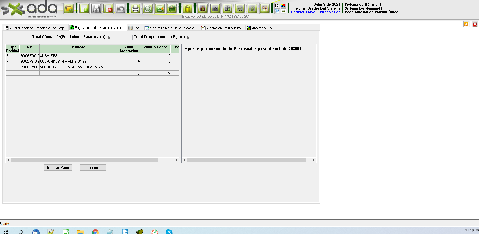Click the Excel export icon
The height and width of the screenshot is (234, 479).
coord(160,8)
